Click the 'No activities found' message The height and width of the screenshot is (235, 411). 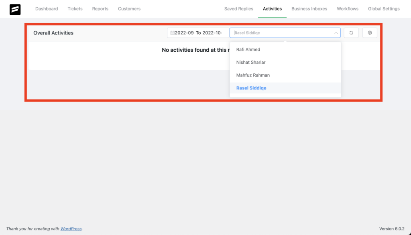tap(195, 50)
